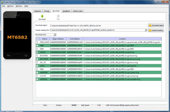The image size is (170, 112).
Task: Switch to the Welcome tab
Action: point(38,11)
